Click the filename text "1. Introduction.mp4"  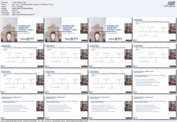[19, 2]
